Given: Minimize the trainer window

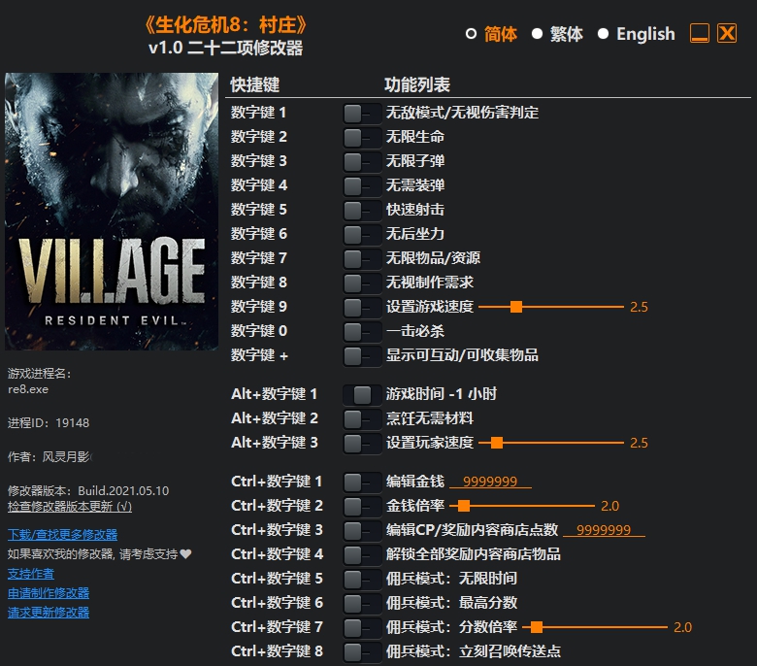Looking at the screenshot, I should coord(699,33).
